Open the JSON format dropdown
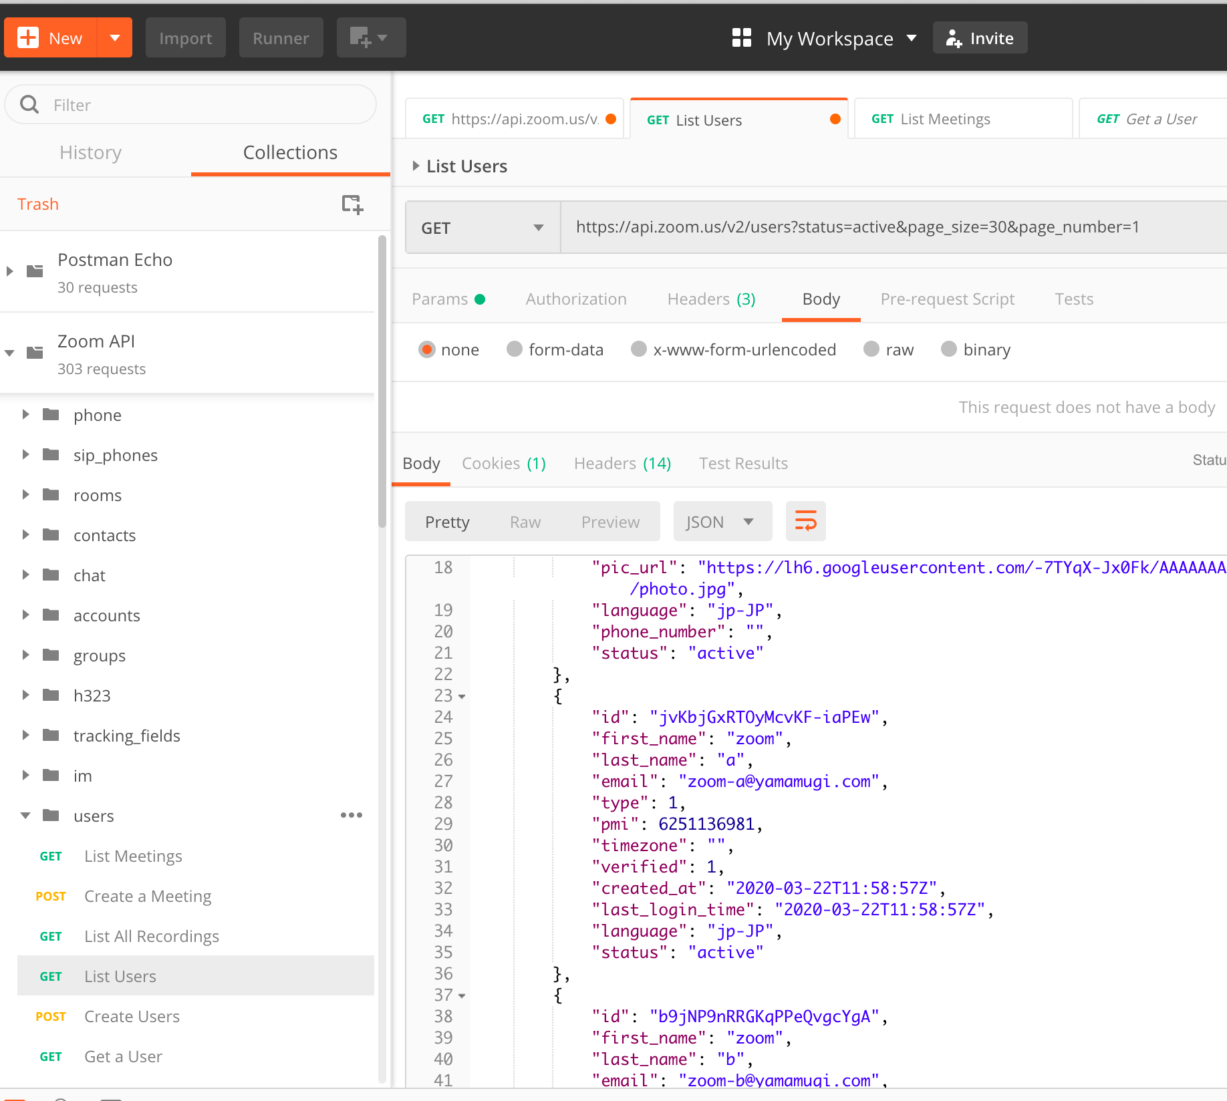This screenshot has height=1101, width=1227. coord(722,522)
